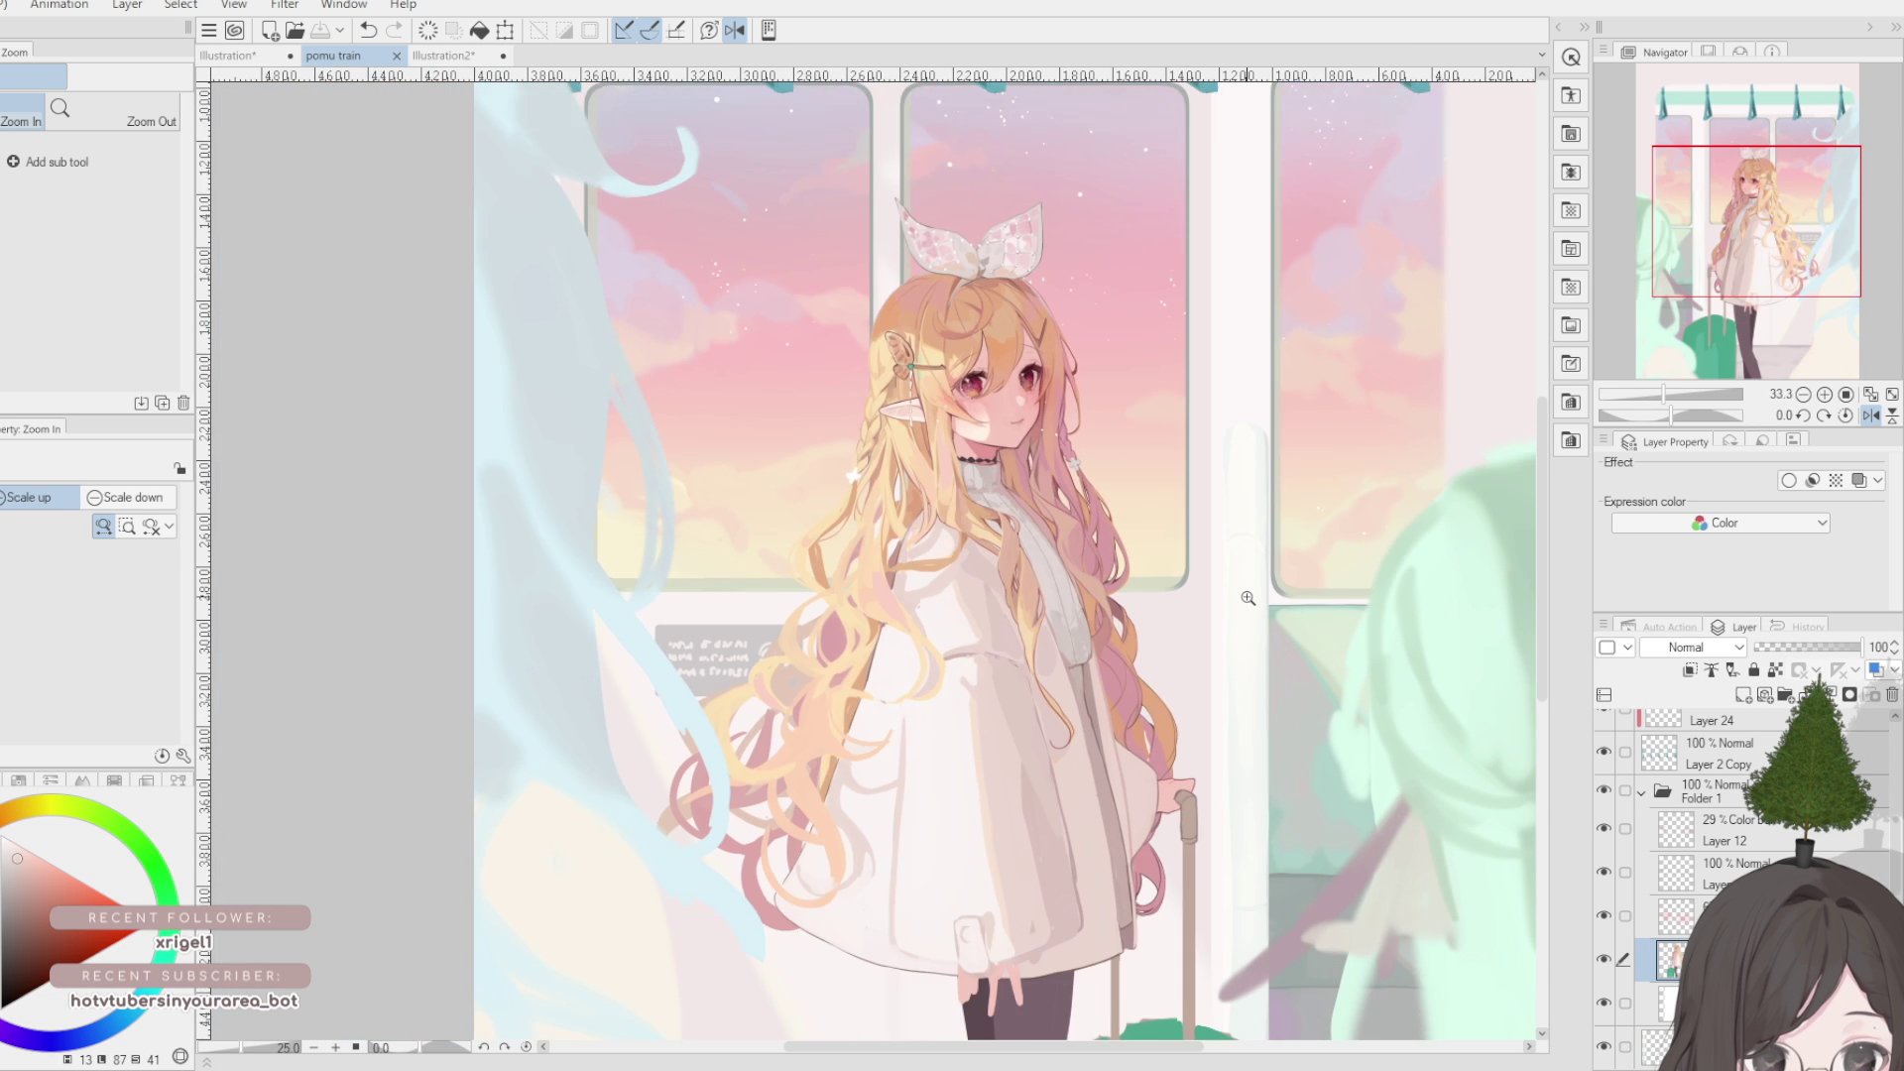Screen dimensions: 1904x1071
Task: Open the Clip Studio support question icon
Action: coord(709,31)
